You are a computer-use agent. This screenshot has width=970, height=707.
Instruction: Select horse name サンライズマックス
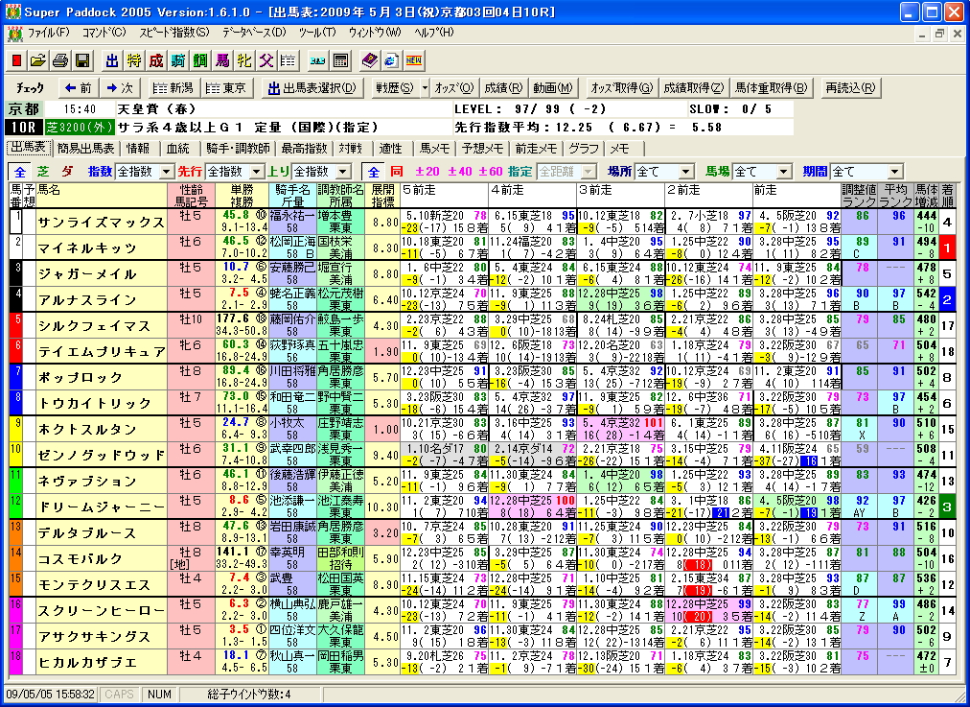[x=102, y=222]
